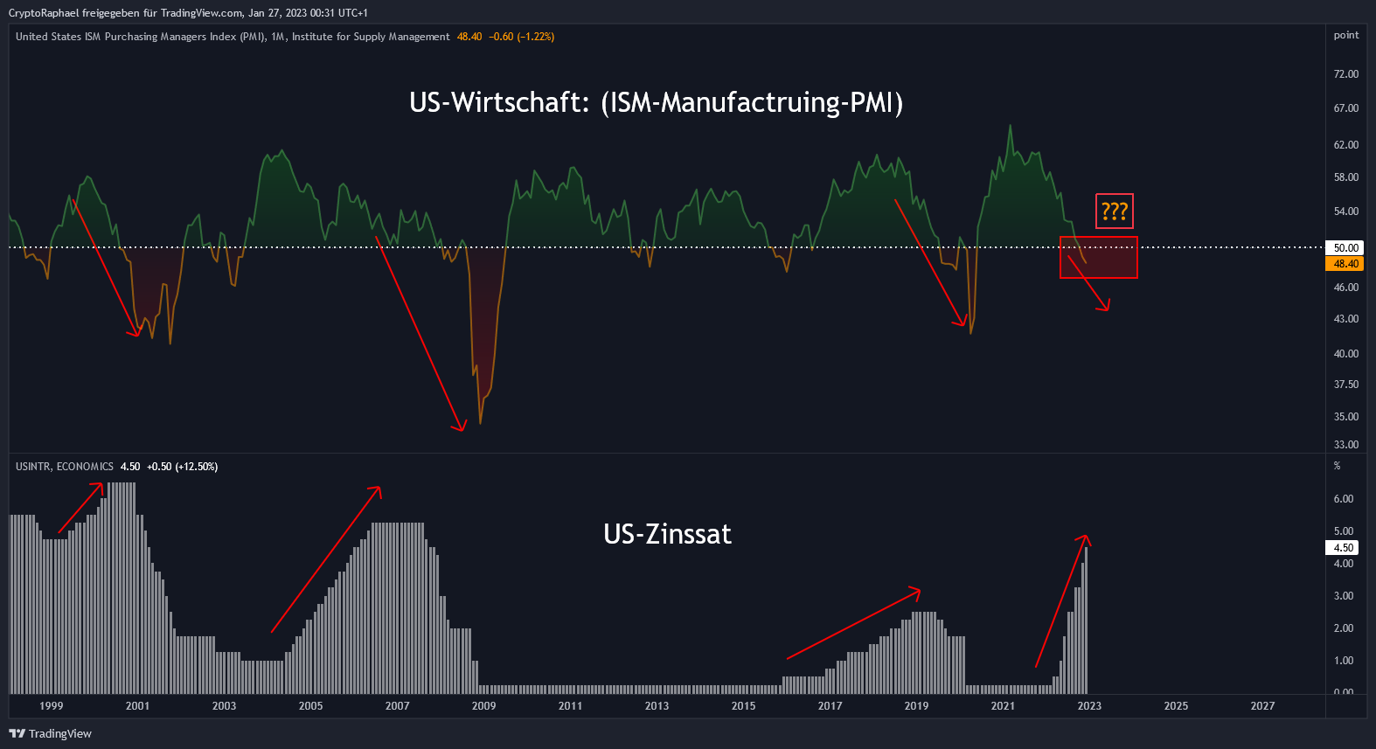Click the 2017 label on time axis
Screen dimensions: 1376x749
pyautogui.click(x=830, y=706)
